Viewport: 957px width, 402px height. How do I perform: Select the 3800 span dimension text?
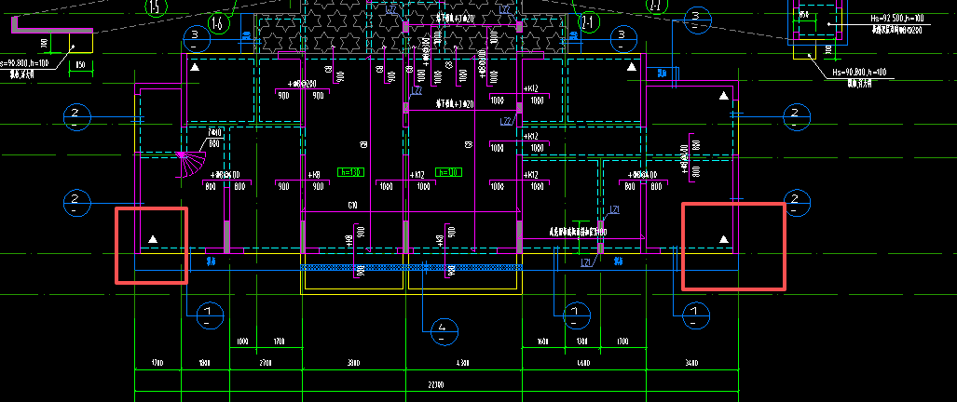pyautogui.click(x=353, y=364)
